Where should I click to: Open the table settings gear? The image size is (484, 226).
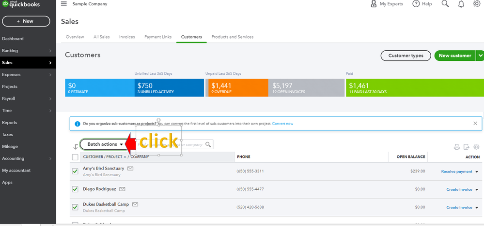[x=477, y=147]
